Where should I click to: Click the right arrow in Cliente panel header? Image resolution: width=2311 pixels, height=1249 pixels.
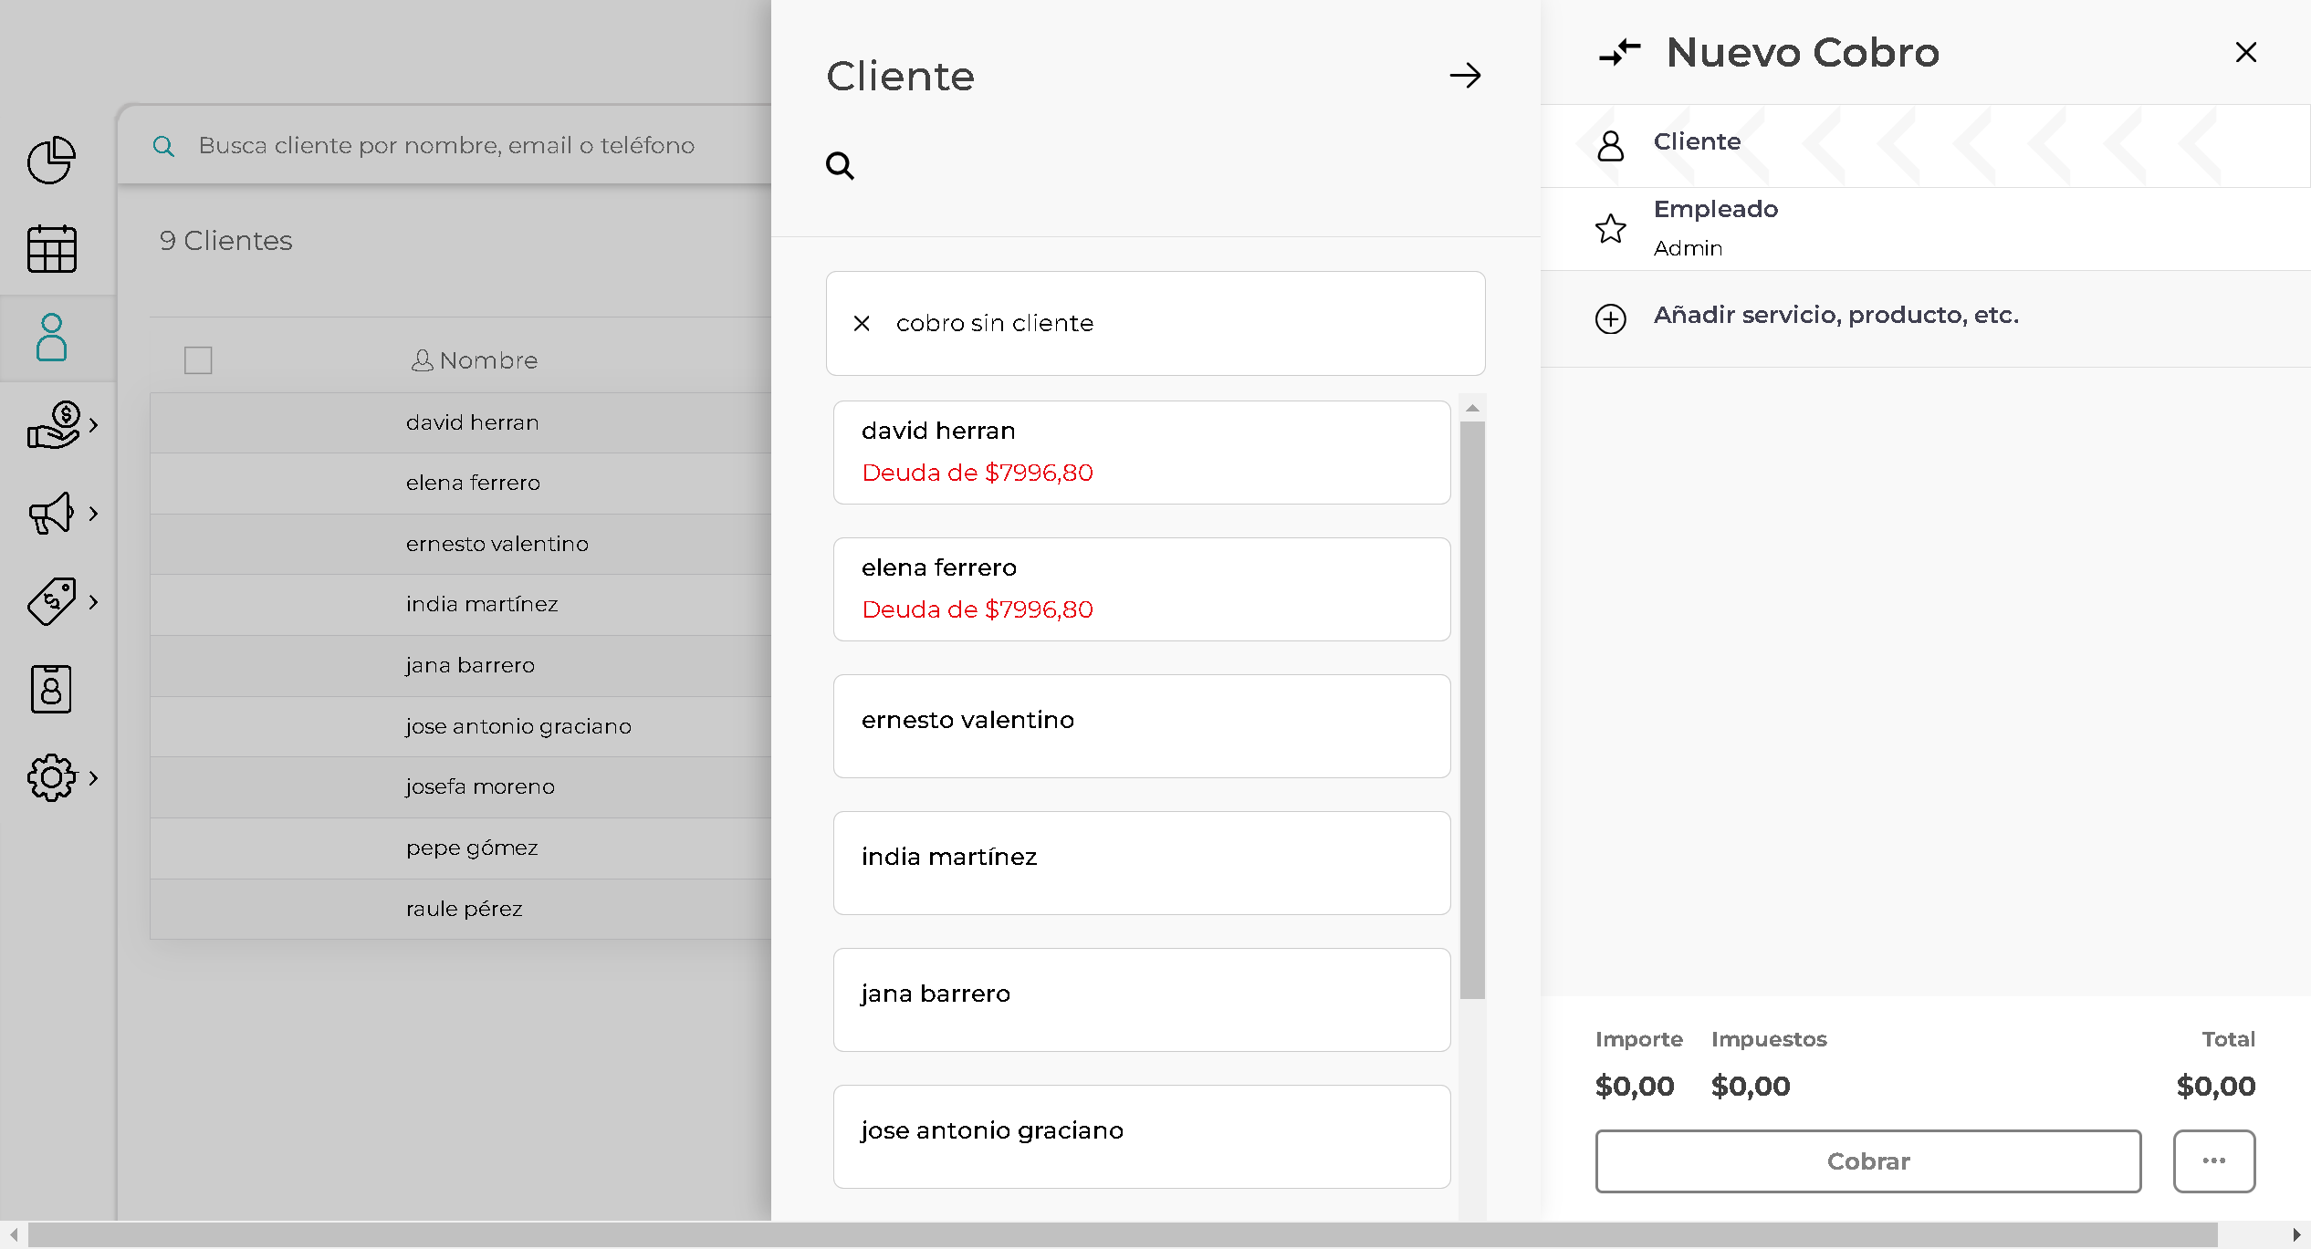pos(1465,75)
